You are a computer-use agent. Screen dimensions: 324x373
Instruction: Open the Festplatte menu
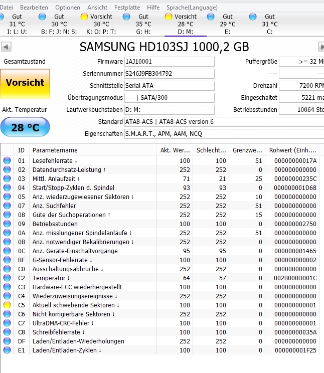click(127, 8)
